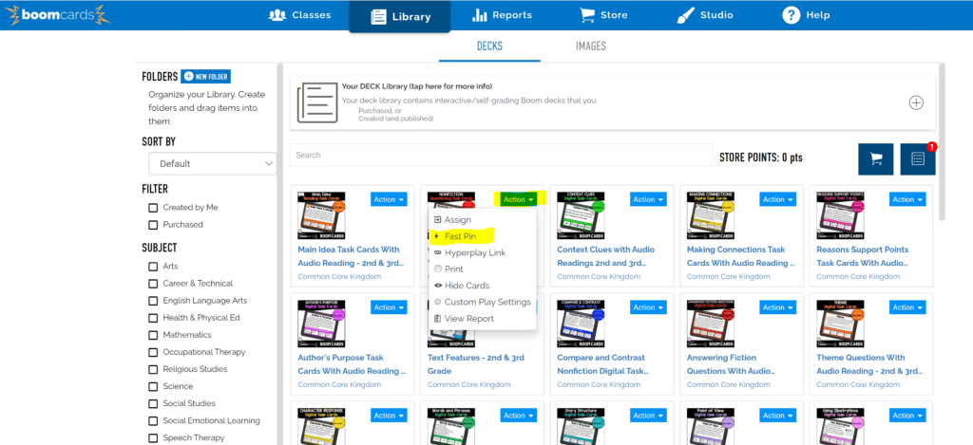Open the Sort By Default dropdown
The height and width of the screenshot is (445, 973).
click(x=213, y=163)
